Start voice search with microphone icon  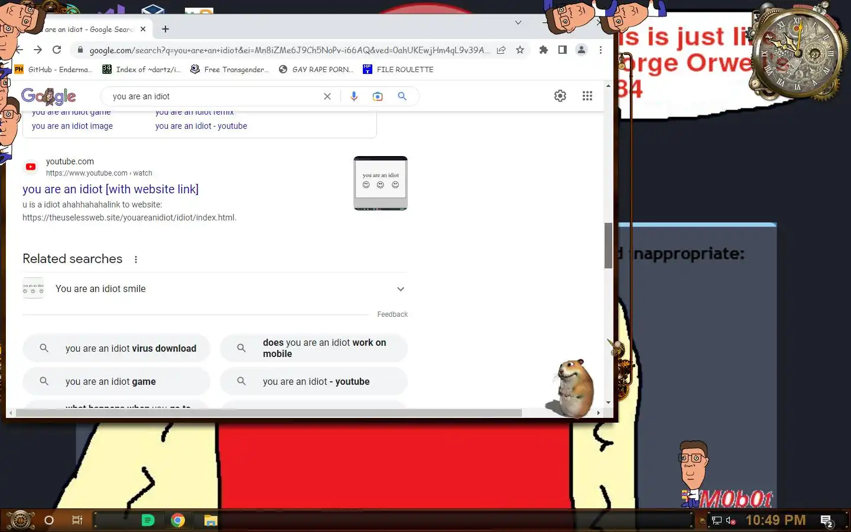(354, 96)
